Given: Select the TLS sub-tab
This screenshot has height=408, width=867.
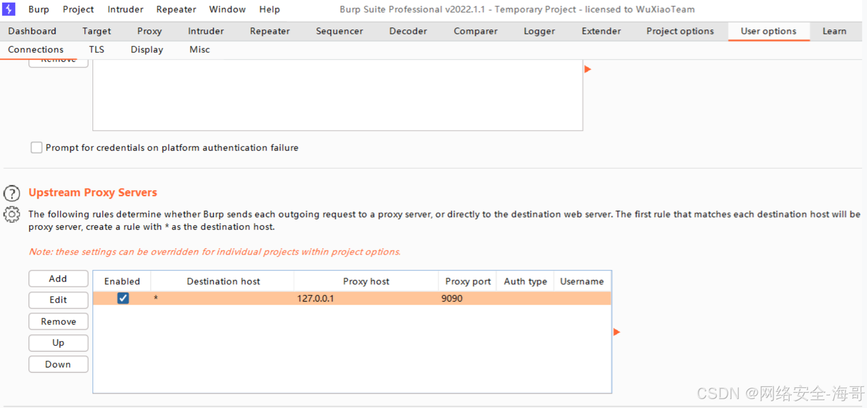Looking at the screenshot, I should tap(97, 50).
